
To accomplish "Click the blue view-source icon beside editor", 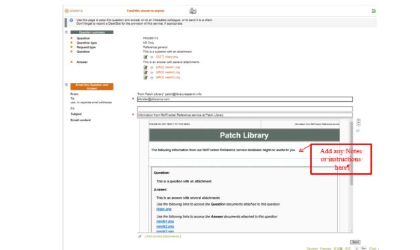I will click(x=358, y=130).
